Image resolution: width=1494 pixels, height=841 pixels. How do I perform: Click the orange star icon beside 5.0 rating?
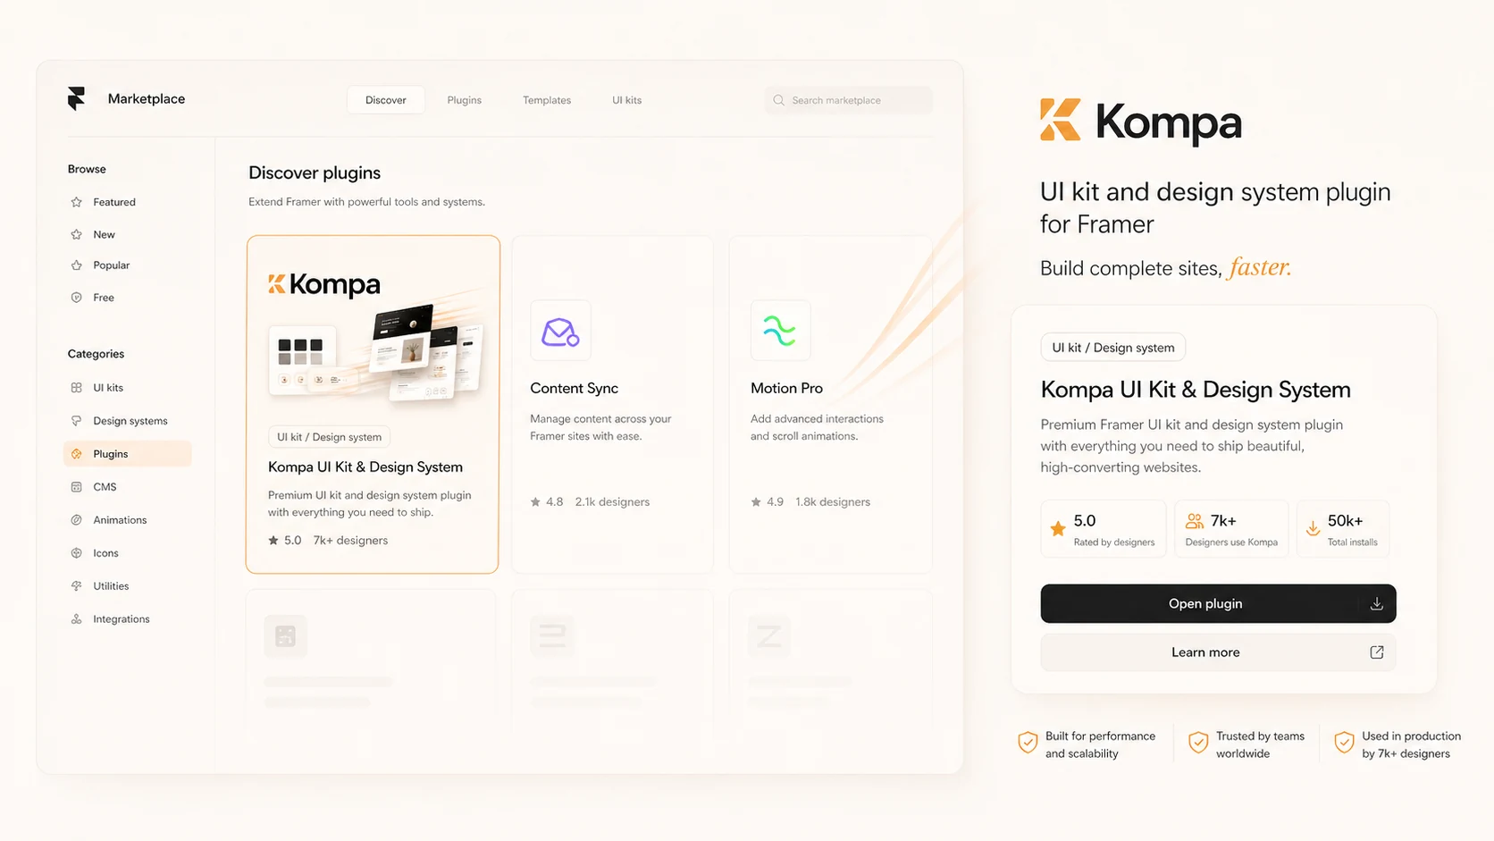pyautogui.click(x=1058, y=528)
